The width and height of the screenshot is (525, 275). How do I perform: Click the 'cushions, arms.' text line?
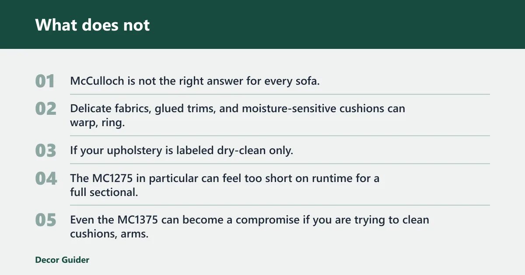(x=109, y=234)
